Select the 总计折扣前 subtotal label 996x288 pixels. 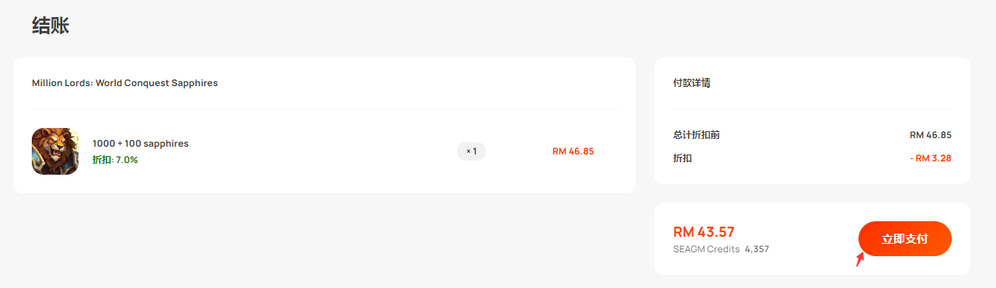(696, 135)
